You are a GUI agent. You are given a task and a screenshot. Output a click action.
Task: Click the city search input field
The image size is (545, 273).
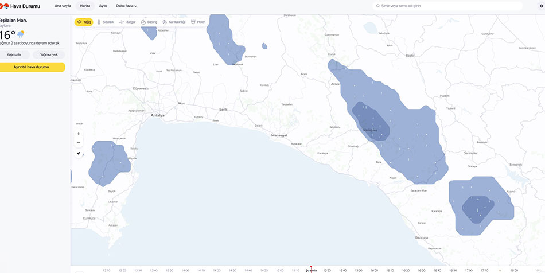(x=447, y=6)
